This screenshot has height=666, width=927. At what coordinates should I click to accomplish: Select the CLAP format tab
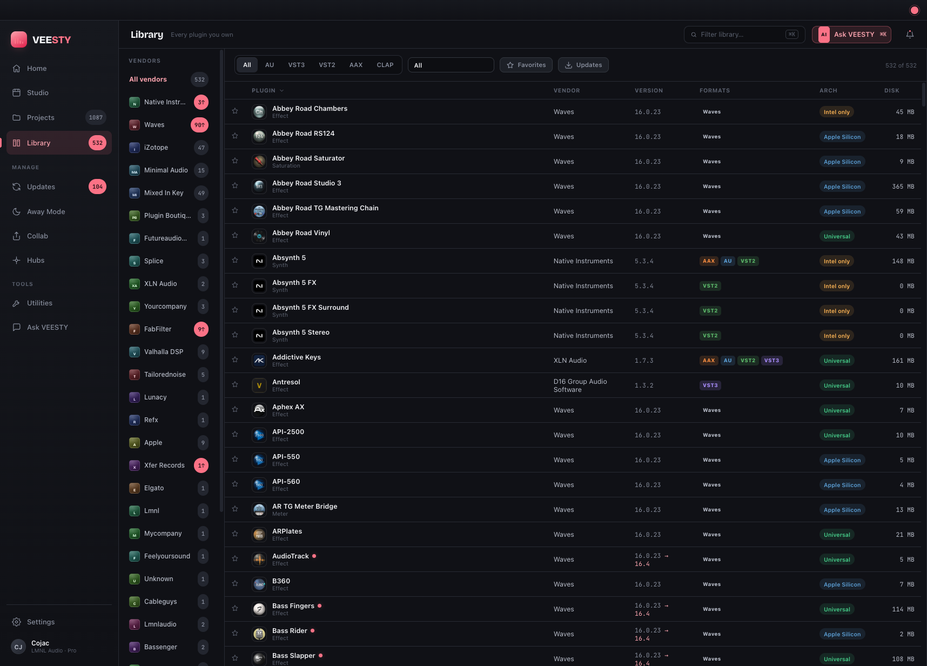click(x=385, y=65)
